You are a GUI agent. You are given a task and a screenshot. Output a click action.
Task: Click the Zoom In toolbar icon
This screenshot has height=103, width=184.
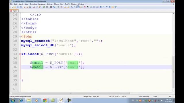pyautogui.click(x=58, y=7)
